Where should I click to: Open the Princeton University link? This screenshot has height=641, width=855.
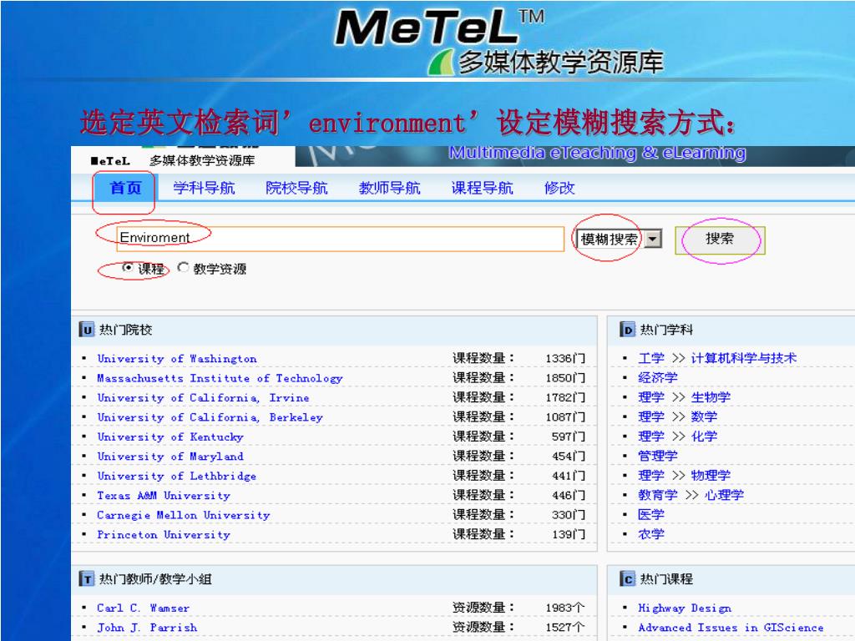click(164, 535)
